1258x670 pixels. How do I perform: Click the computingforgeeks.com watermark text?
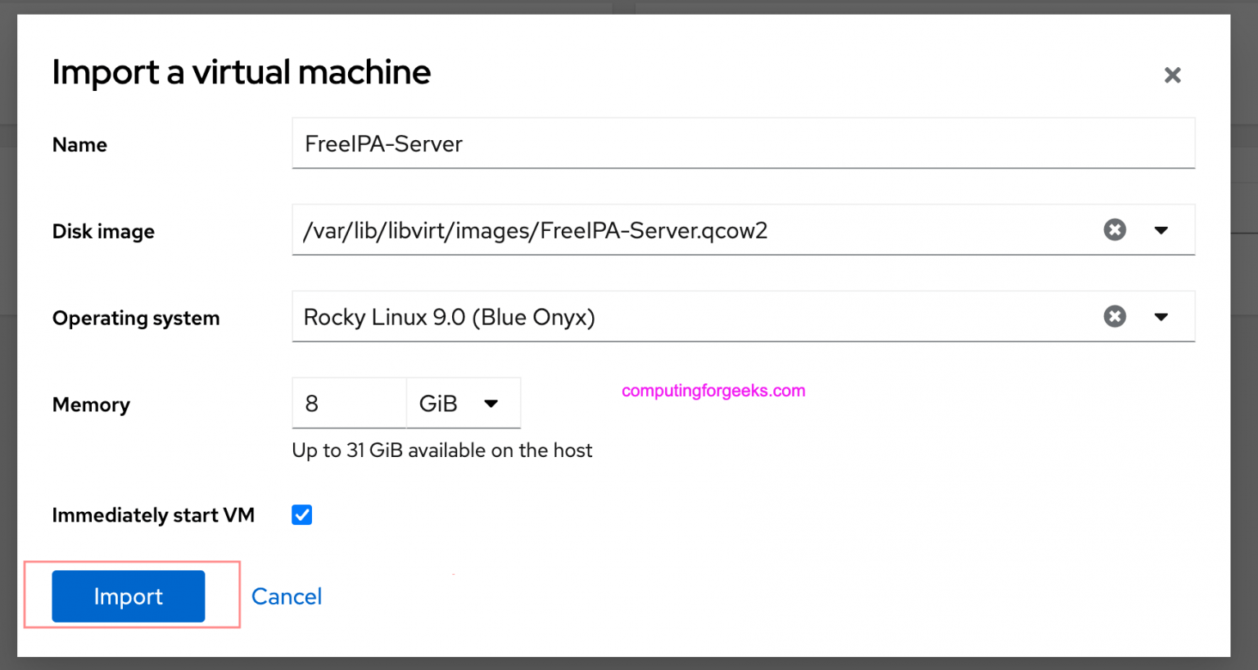pos(713,391)
